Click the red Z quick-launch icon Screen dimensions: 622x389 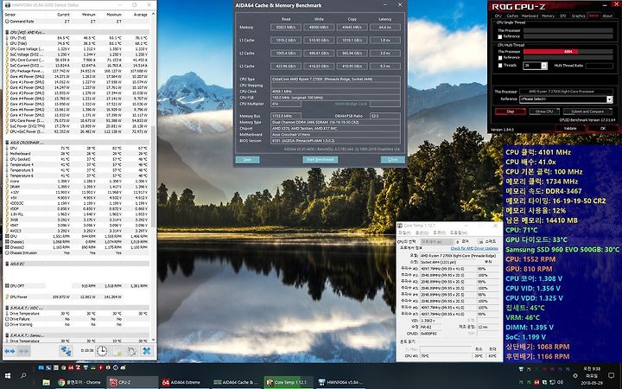[x=78, y=367]
